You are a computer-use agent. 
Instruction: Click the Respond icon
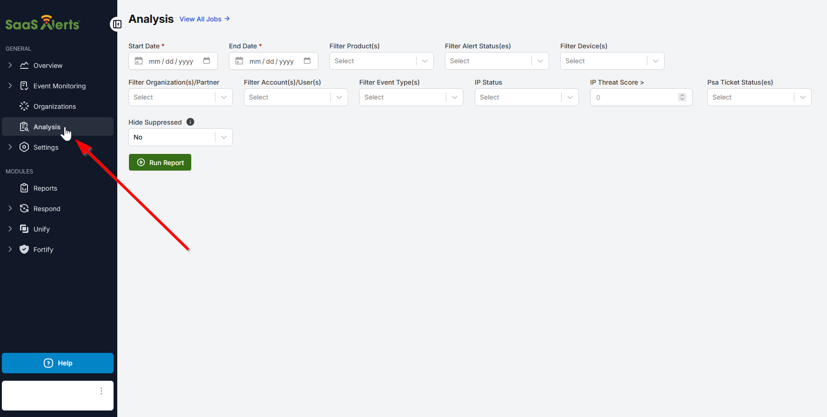(24, 209)
